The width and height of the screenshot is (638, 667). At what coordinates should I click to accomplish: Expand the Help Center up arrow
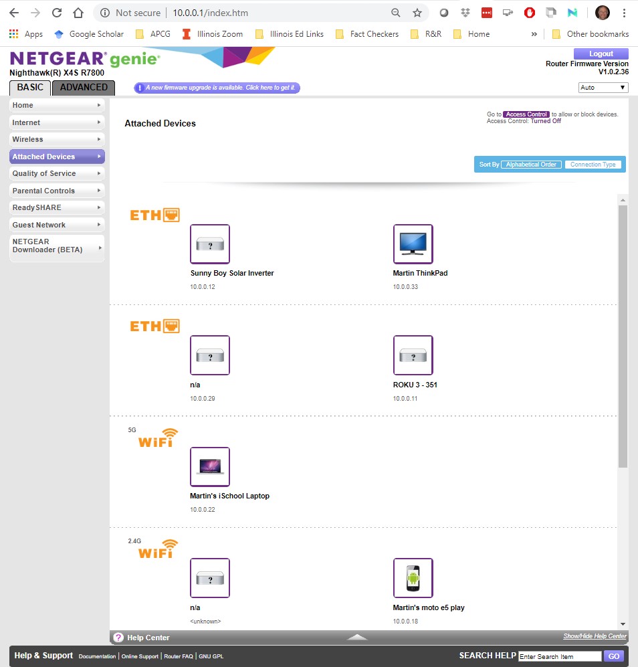point(357,637)
